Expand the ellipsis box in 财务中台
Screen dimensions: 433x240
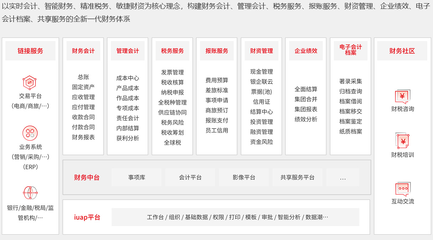[x=343, y=177]
